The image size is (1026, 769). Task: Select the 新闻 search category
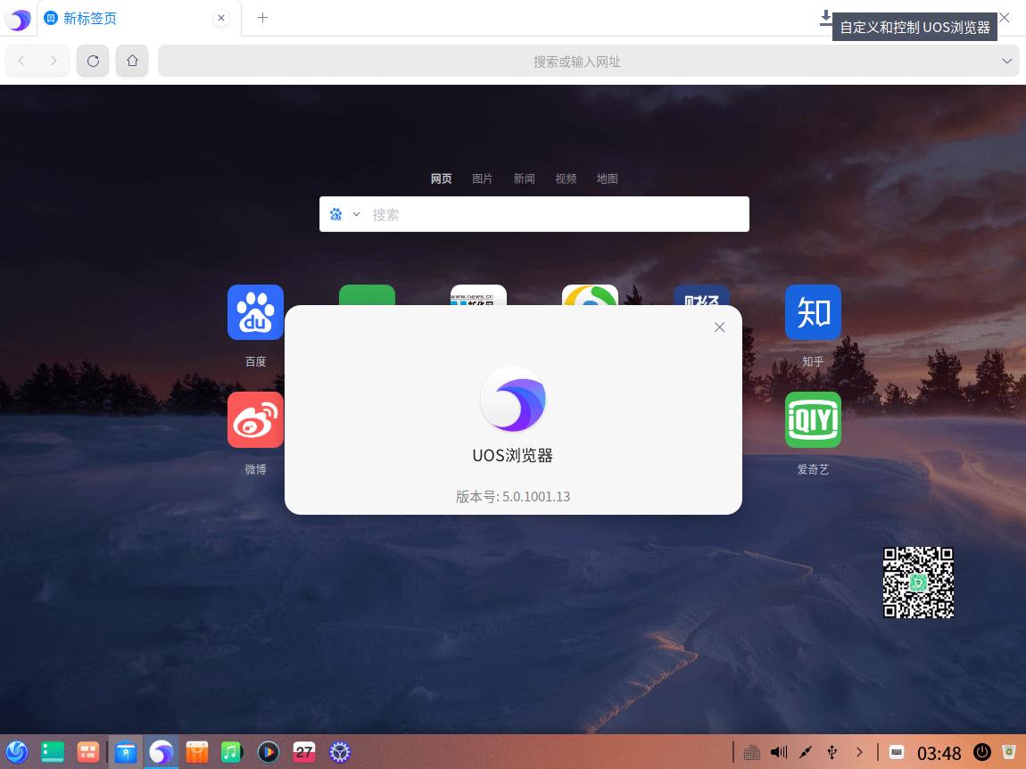[x=524, y=178]
